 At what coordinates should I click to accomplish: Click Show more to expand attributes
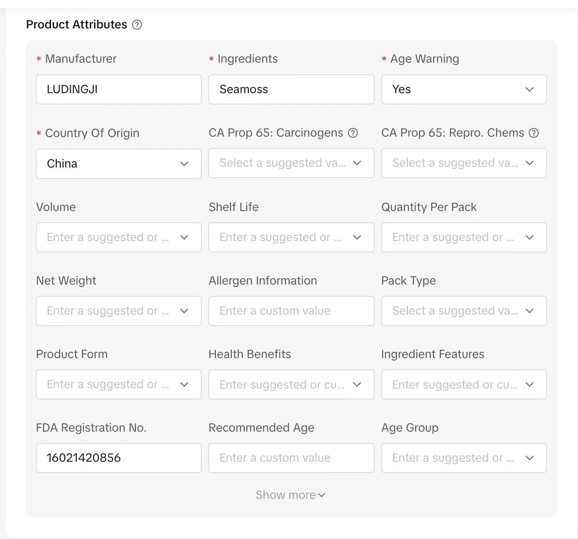tap(290, 495)
